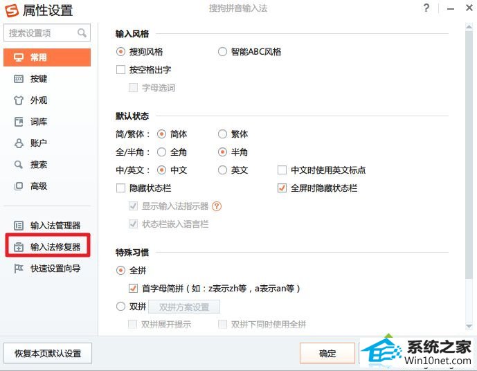477x371 pixels.
Task: Click into the 搜索设置项 search field
Action: point(47,33)
